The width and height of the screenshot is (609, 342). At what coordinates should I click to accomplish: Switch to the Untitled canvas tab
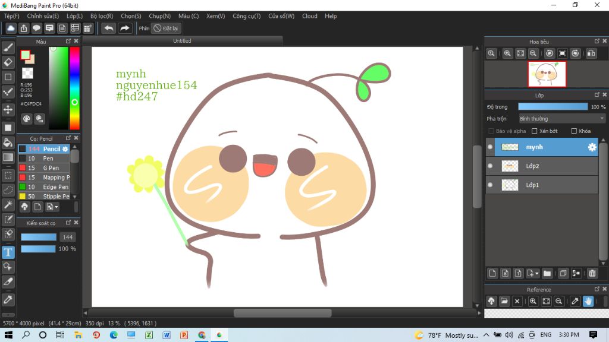(x=182, y=41)
